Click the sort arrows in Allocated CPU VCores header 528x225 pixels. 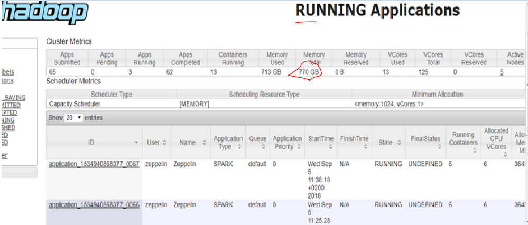[505, 154]
